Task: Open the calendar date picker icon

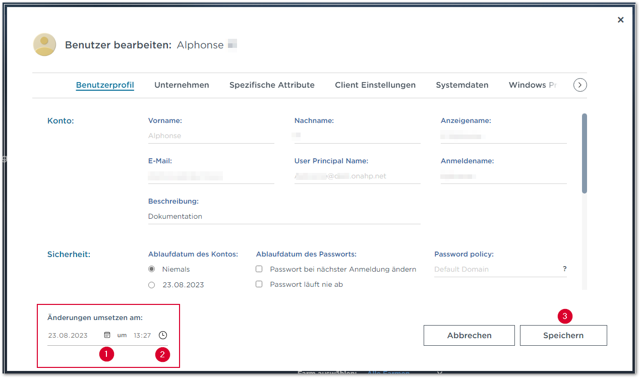Action: coord(107,335)
